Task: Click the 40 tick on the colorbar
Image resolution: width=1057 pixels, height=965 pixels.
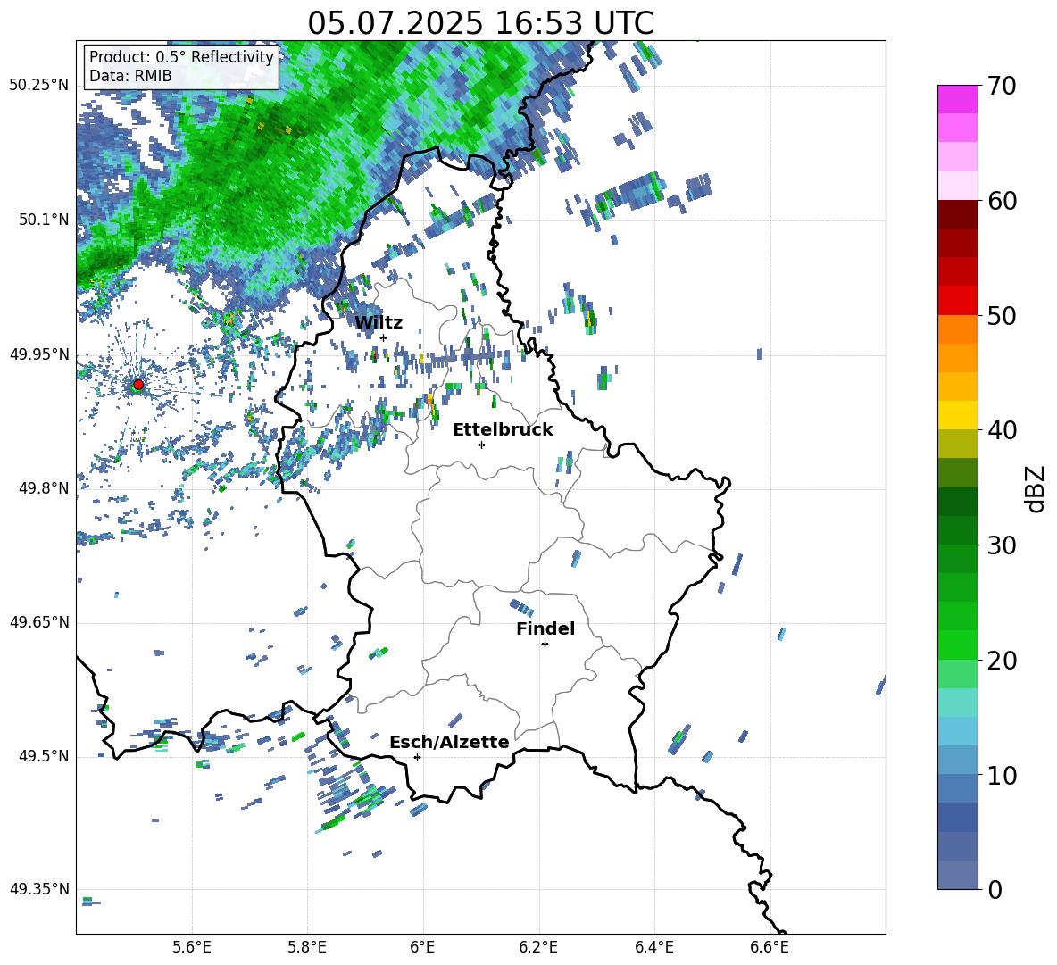Action: coord(1002,430)
